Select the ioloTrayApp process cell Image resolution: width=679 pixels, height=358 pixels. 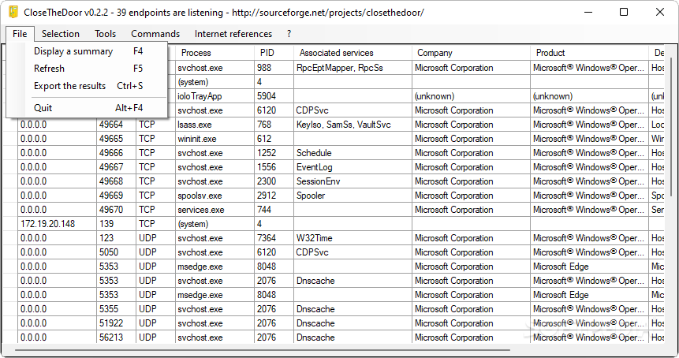(x=215, y=96)
